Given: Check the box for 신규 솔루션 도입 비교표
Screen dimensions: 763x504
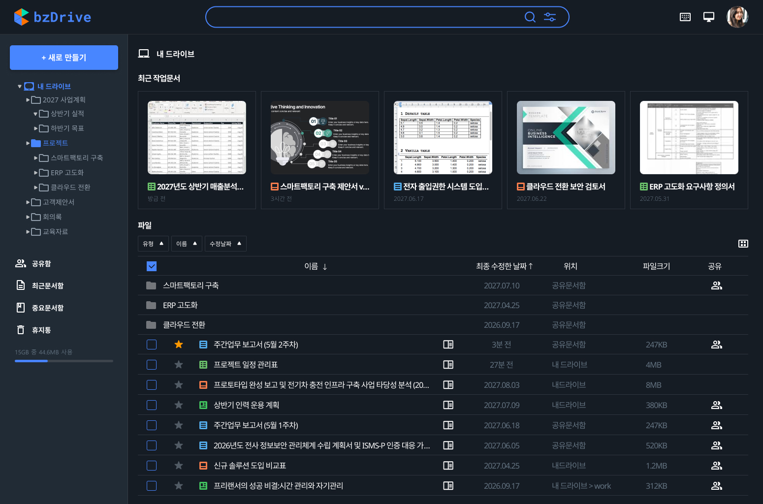Looking at the screenshot, I should click(x=152, y=466).
